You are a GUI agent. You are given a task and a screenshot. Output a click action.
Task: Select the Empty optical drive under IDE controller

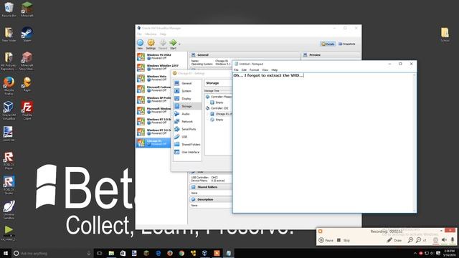217,120
